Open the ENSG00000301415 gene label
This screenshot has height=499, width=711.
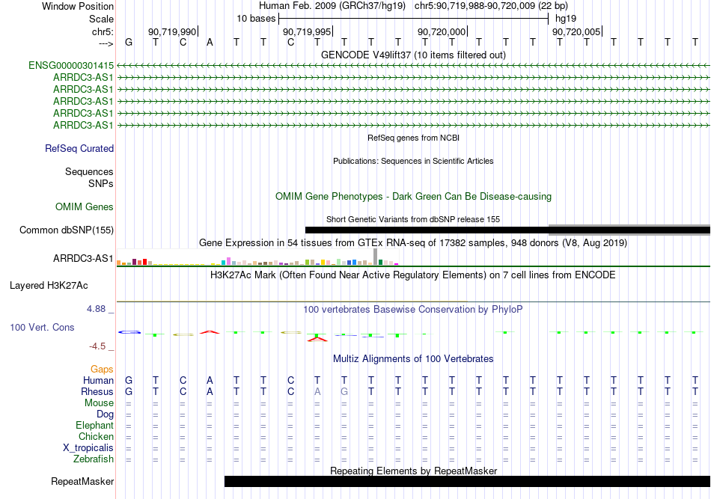click(71, 65)
